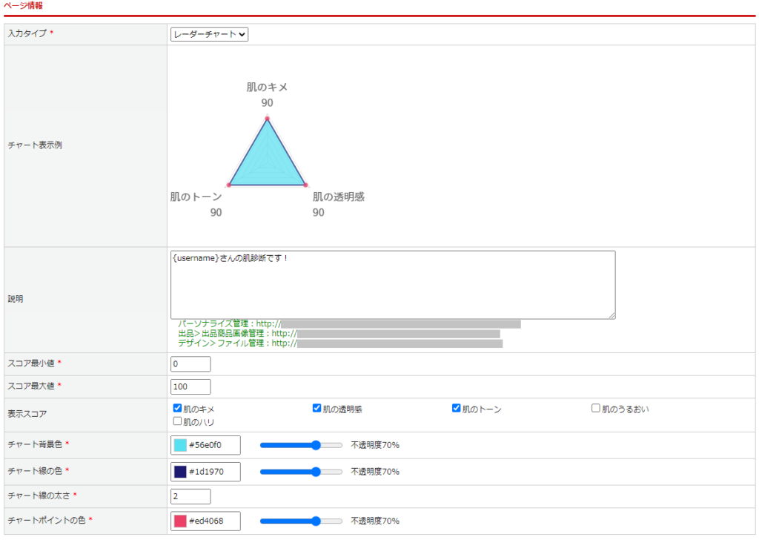Open the チャート線の色 navy color swatch
This screenshot has width=759, height=540.
point(180,472)
